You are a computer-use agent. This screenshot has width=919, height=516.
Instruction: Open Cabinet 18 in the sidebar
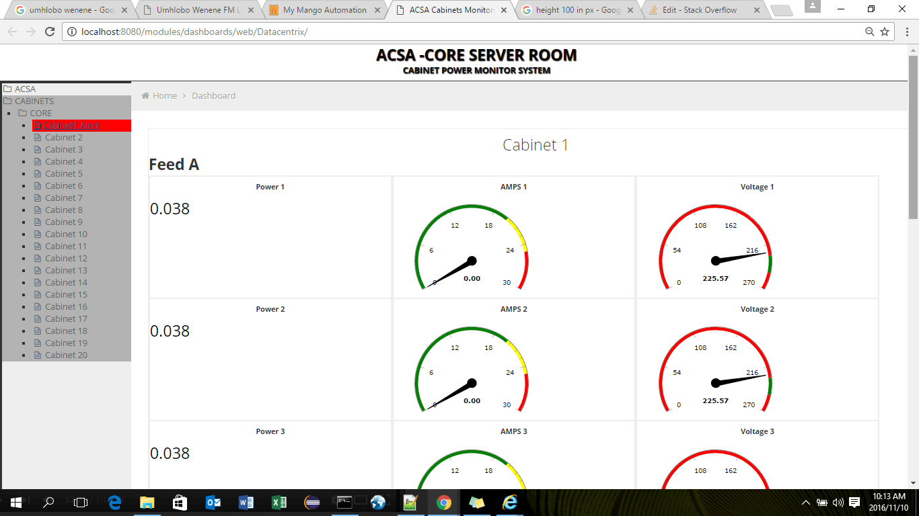coord(66,331)
